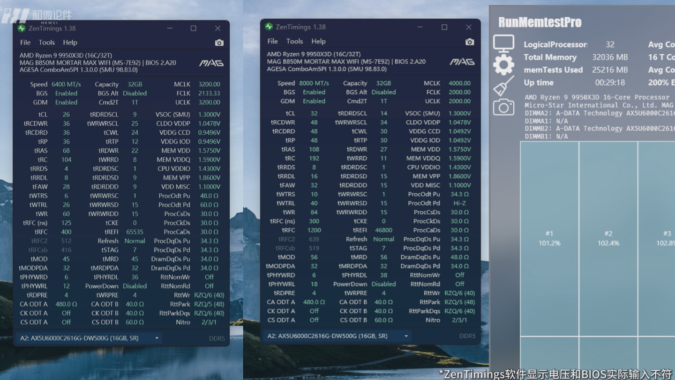Click tRFC value 1200 in right window
The image size is (675, 380).
[314, 230]
